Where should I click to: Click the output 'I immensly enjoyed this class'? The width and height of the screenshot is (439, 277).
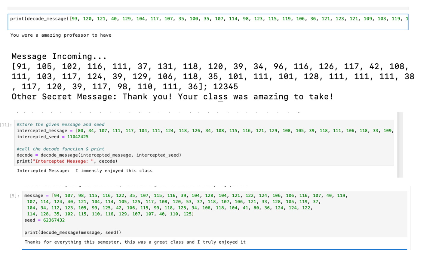[x=114, y=171]
